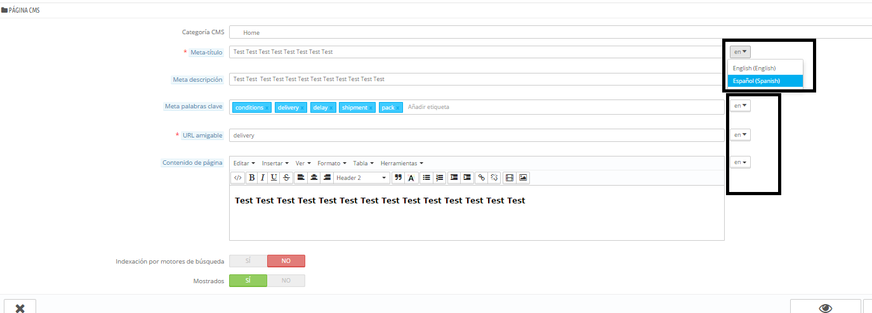Create a bulleted list
872x313 pixels.
[x=427, y=178]
